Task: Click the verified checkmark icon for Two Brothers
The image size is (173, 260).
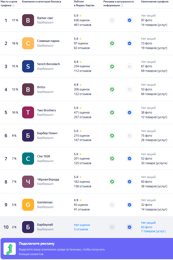Action: pos(129,112)
